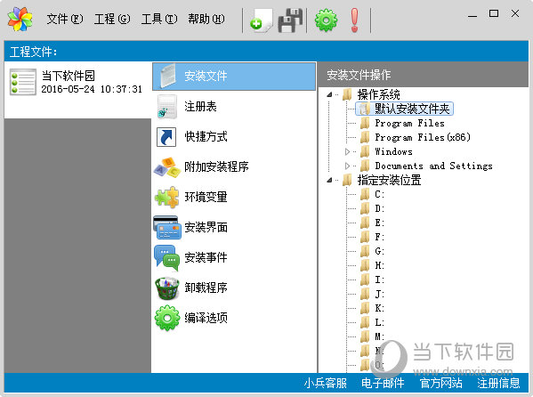Open the 注册表 registry section
Viewport: 533px width, 397px height.
(234, 107)
